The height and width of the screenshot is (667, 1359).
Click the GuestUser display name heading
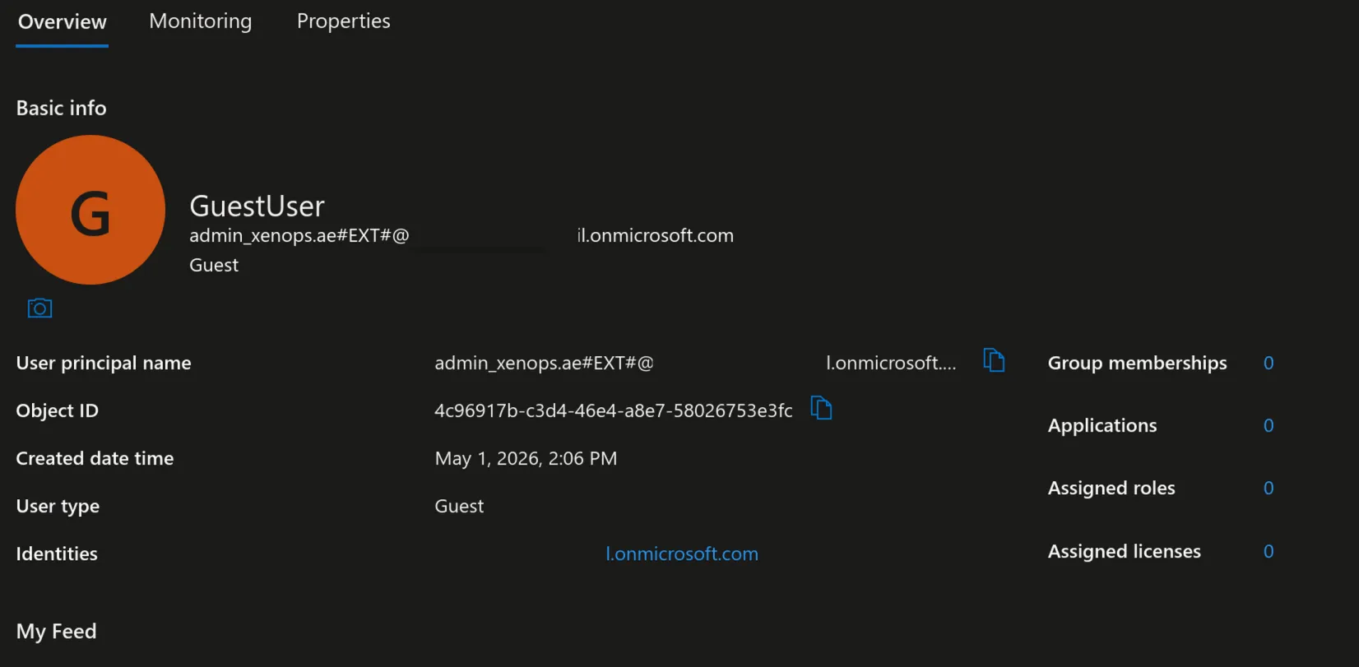point(257,206)
